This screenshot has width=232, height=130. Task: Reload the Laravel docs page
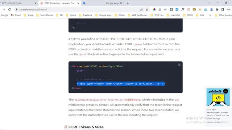click(9, 9)
